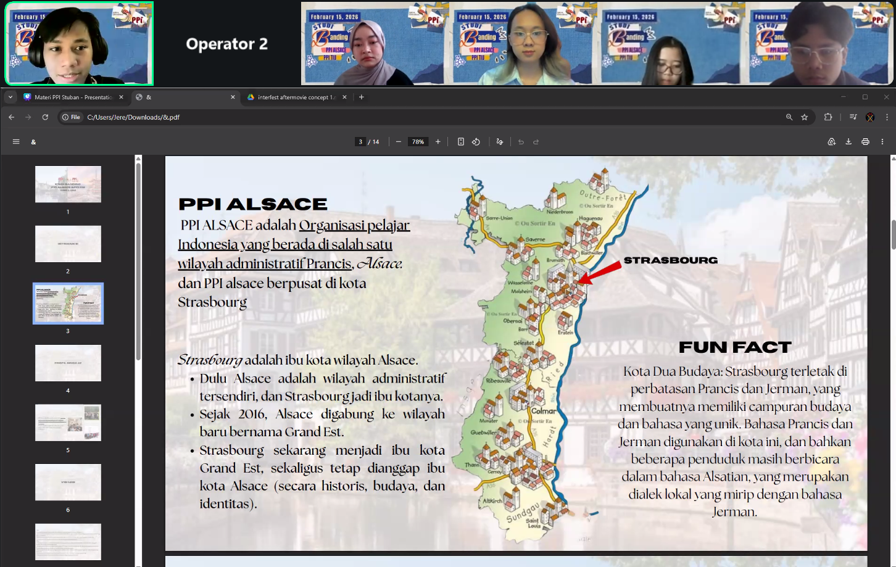The image size is (896, 567).
Task: Rotate the PDF counterclockwise
Action: pos(476,142)
